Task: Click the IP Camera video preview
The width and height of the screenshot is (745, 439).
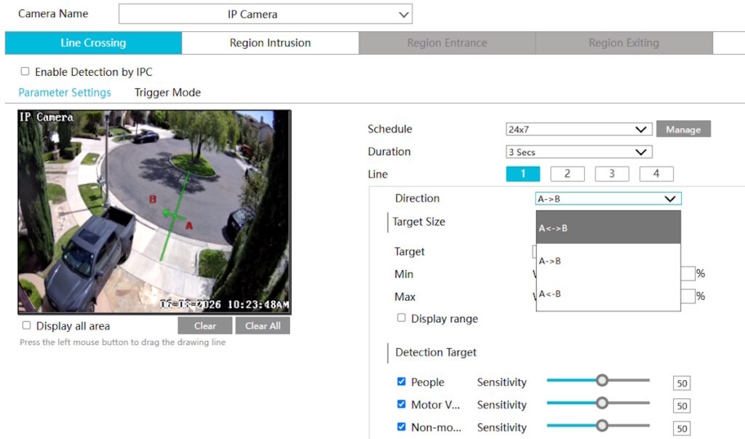Action: [x=154, y=212]
